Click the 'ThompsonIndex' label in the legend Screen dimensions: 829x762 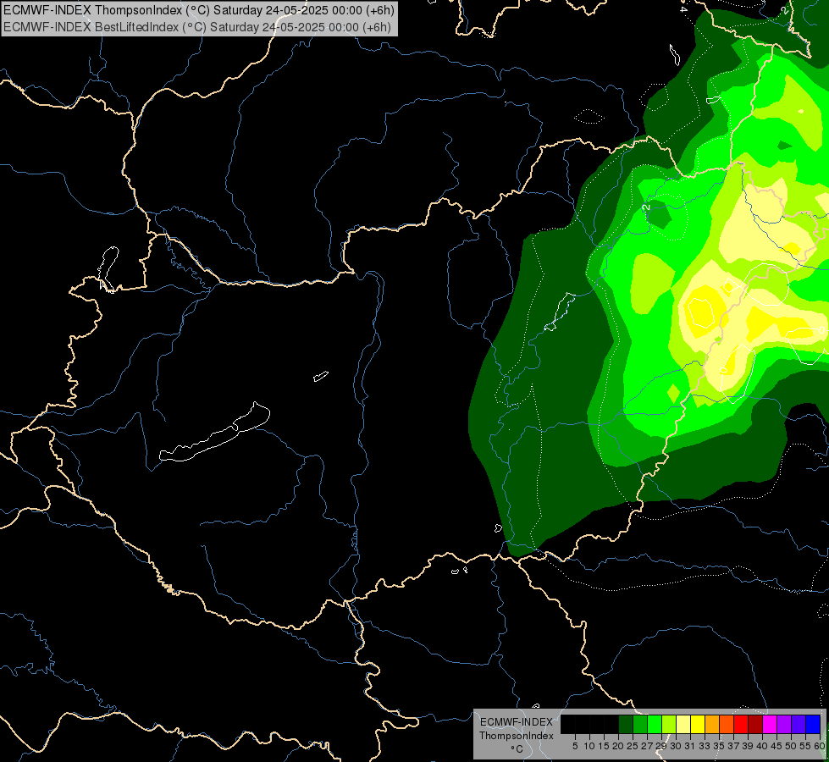[x=517, y=736]
